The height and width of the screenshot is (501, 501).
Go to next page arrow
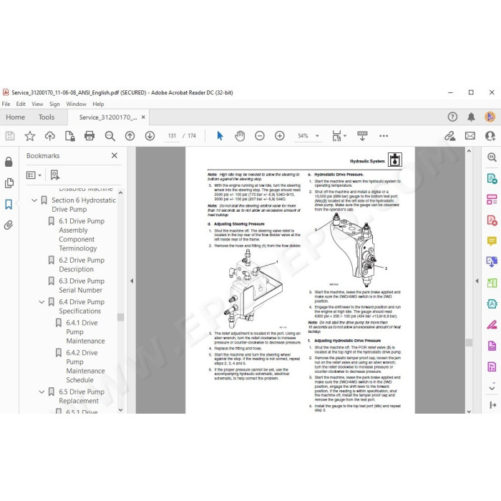pos(150,136)
